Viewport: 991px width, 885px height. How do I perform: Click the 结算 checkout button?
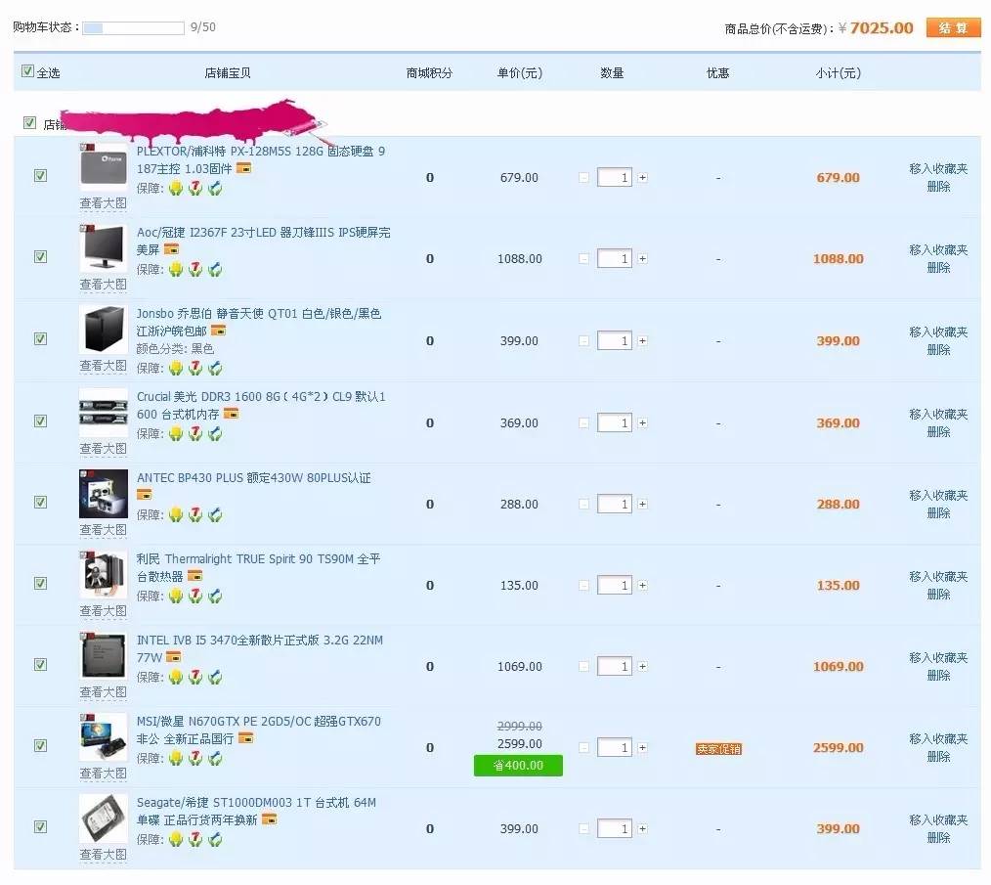pos(953,27)
